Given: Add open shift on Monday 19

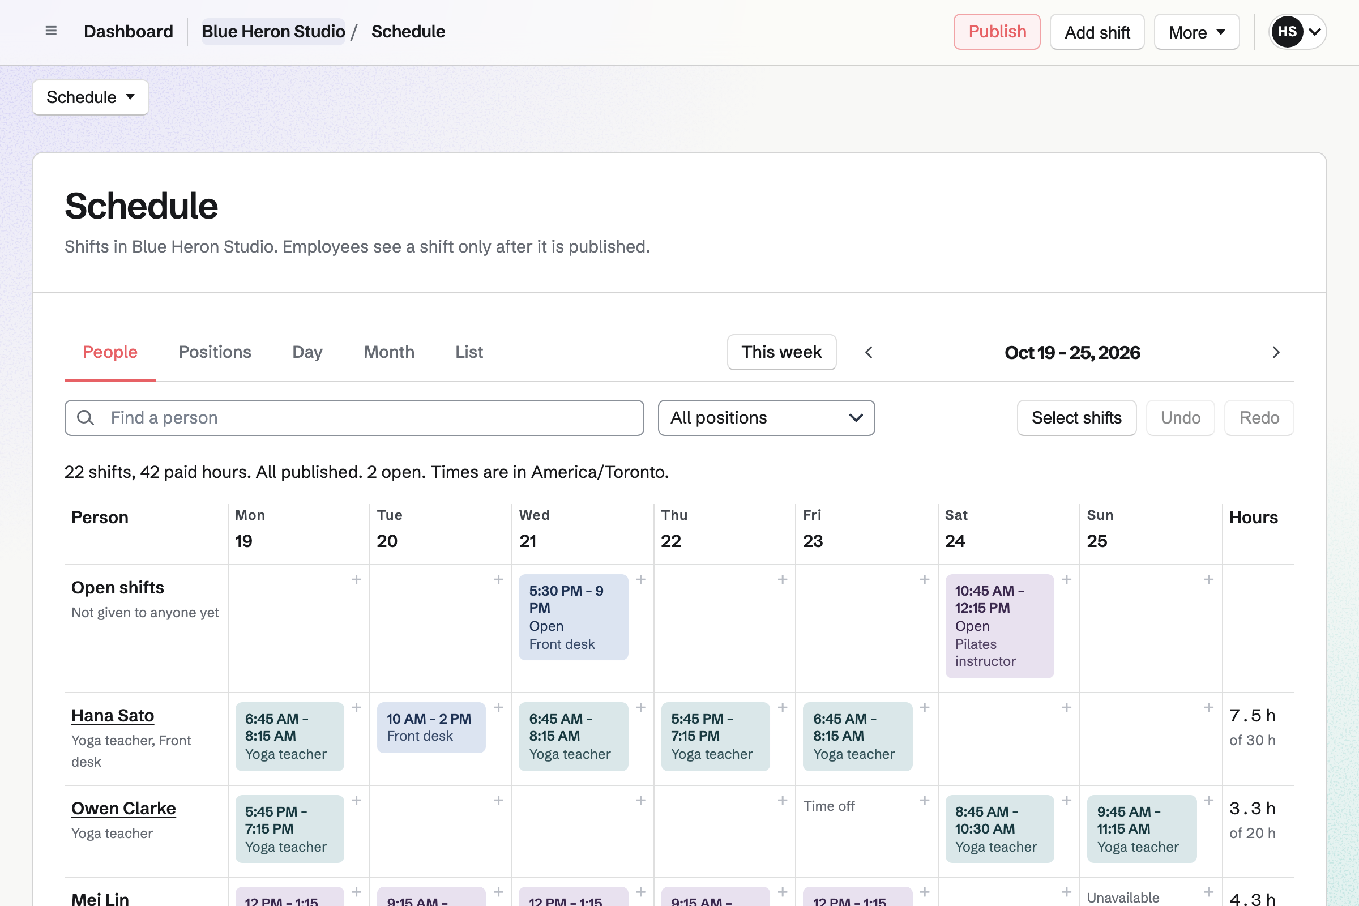Looking at the screenshot, I should click(x=357, y=579).
